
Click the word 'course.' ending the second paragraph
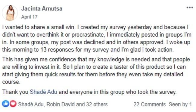point(11,82)
